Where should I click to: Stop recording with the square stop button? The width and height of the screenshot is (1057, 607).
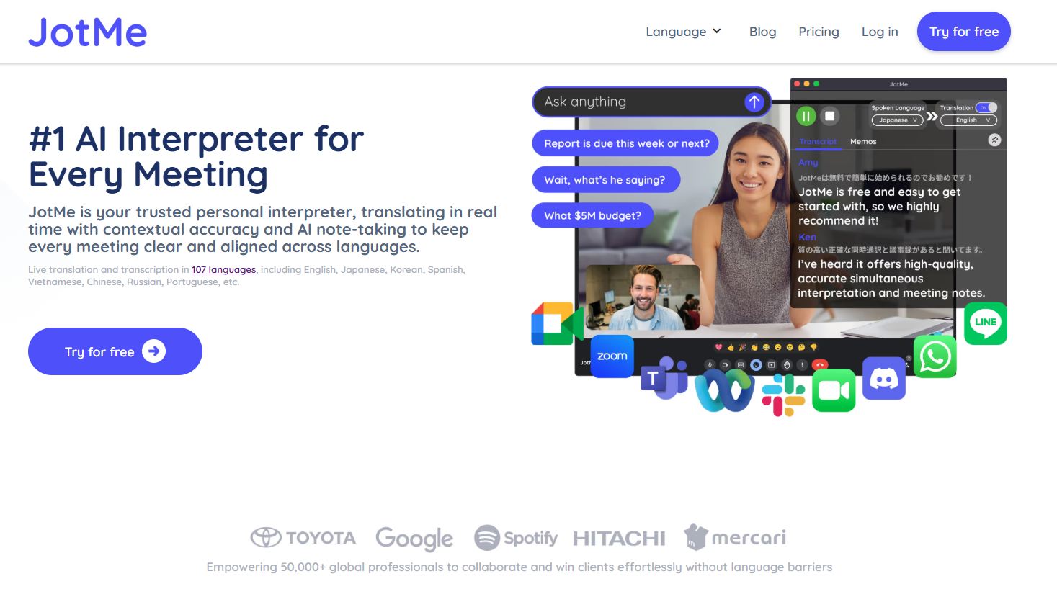829,116
